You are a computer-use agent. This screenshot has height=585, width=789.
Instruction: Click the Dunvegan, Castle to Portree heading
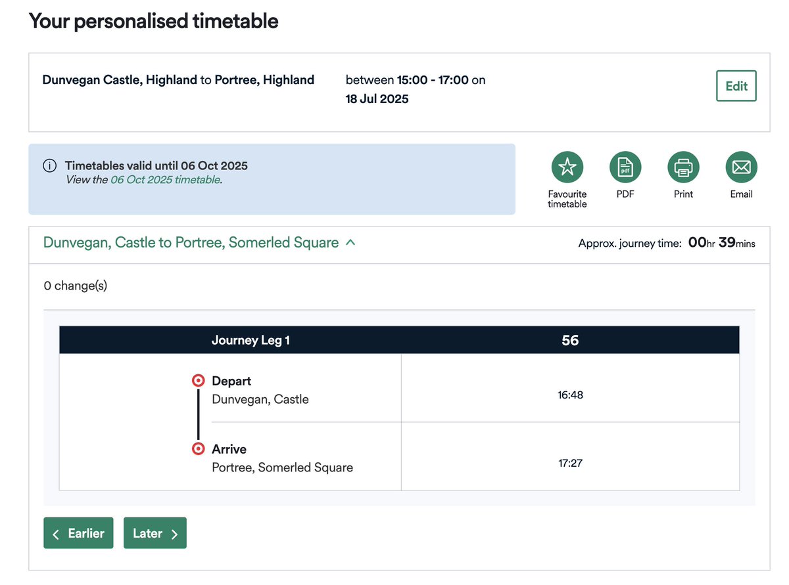191,242
